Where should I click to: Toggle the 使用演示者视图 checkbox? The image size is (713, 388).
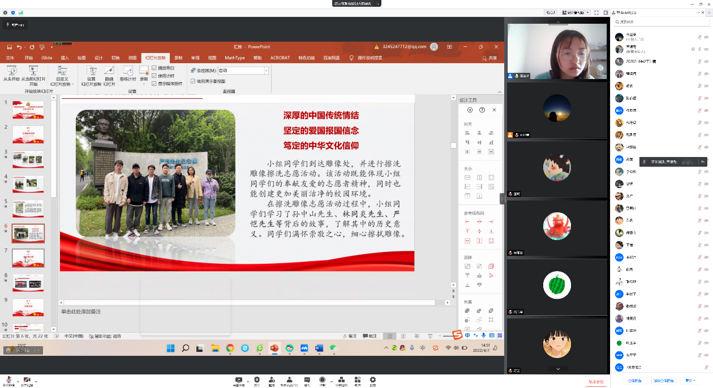pos(193,81)
